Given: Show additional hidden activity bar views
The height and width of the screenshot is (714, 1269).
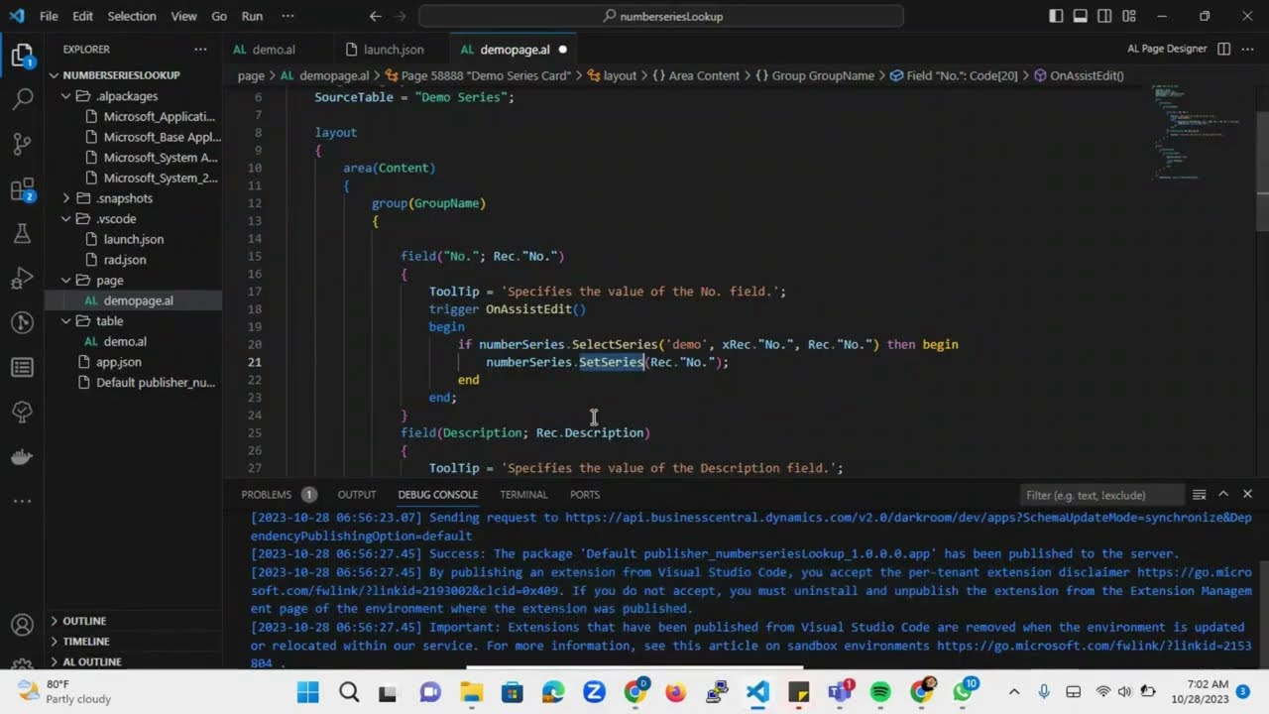Looking at the screenshot, I should pos(22,501).
